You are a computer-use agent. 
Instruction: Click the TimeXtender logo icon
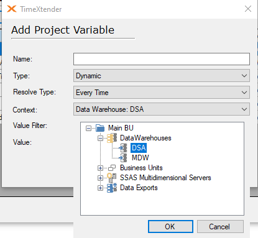click(12, 9)
